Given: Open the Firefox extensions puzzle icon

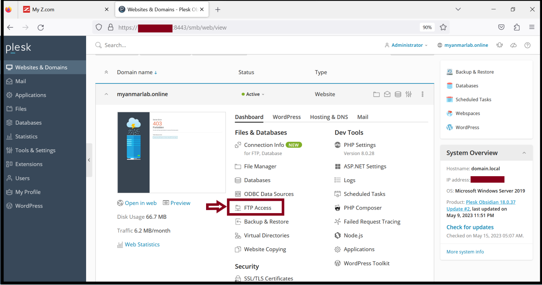Looking at the screenshot, I should click(x=517, y=27).
